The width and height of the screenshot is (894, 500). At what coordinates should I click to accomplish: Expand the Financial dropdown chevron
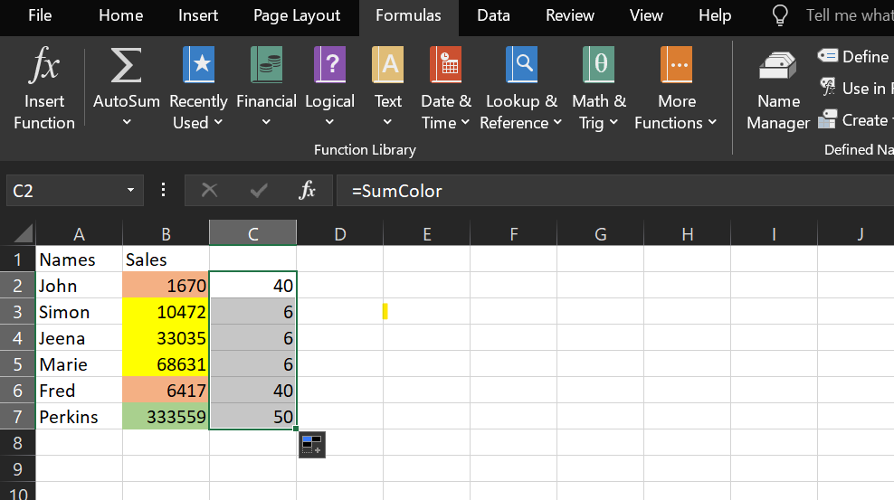266,122
